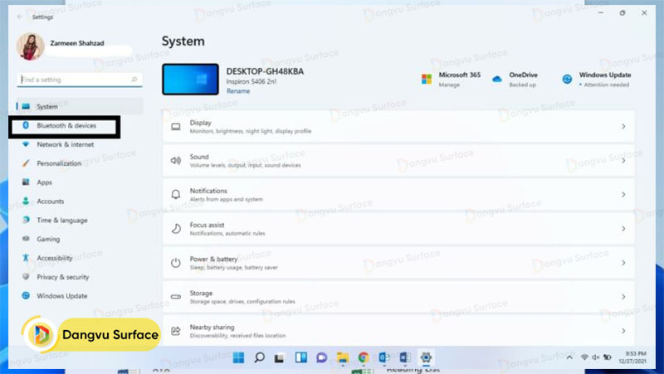The image size is (664, 374).
Task: Open the Apps section
Action: tap(45, 182)
